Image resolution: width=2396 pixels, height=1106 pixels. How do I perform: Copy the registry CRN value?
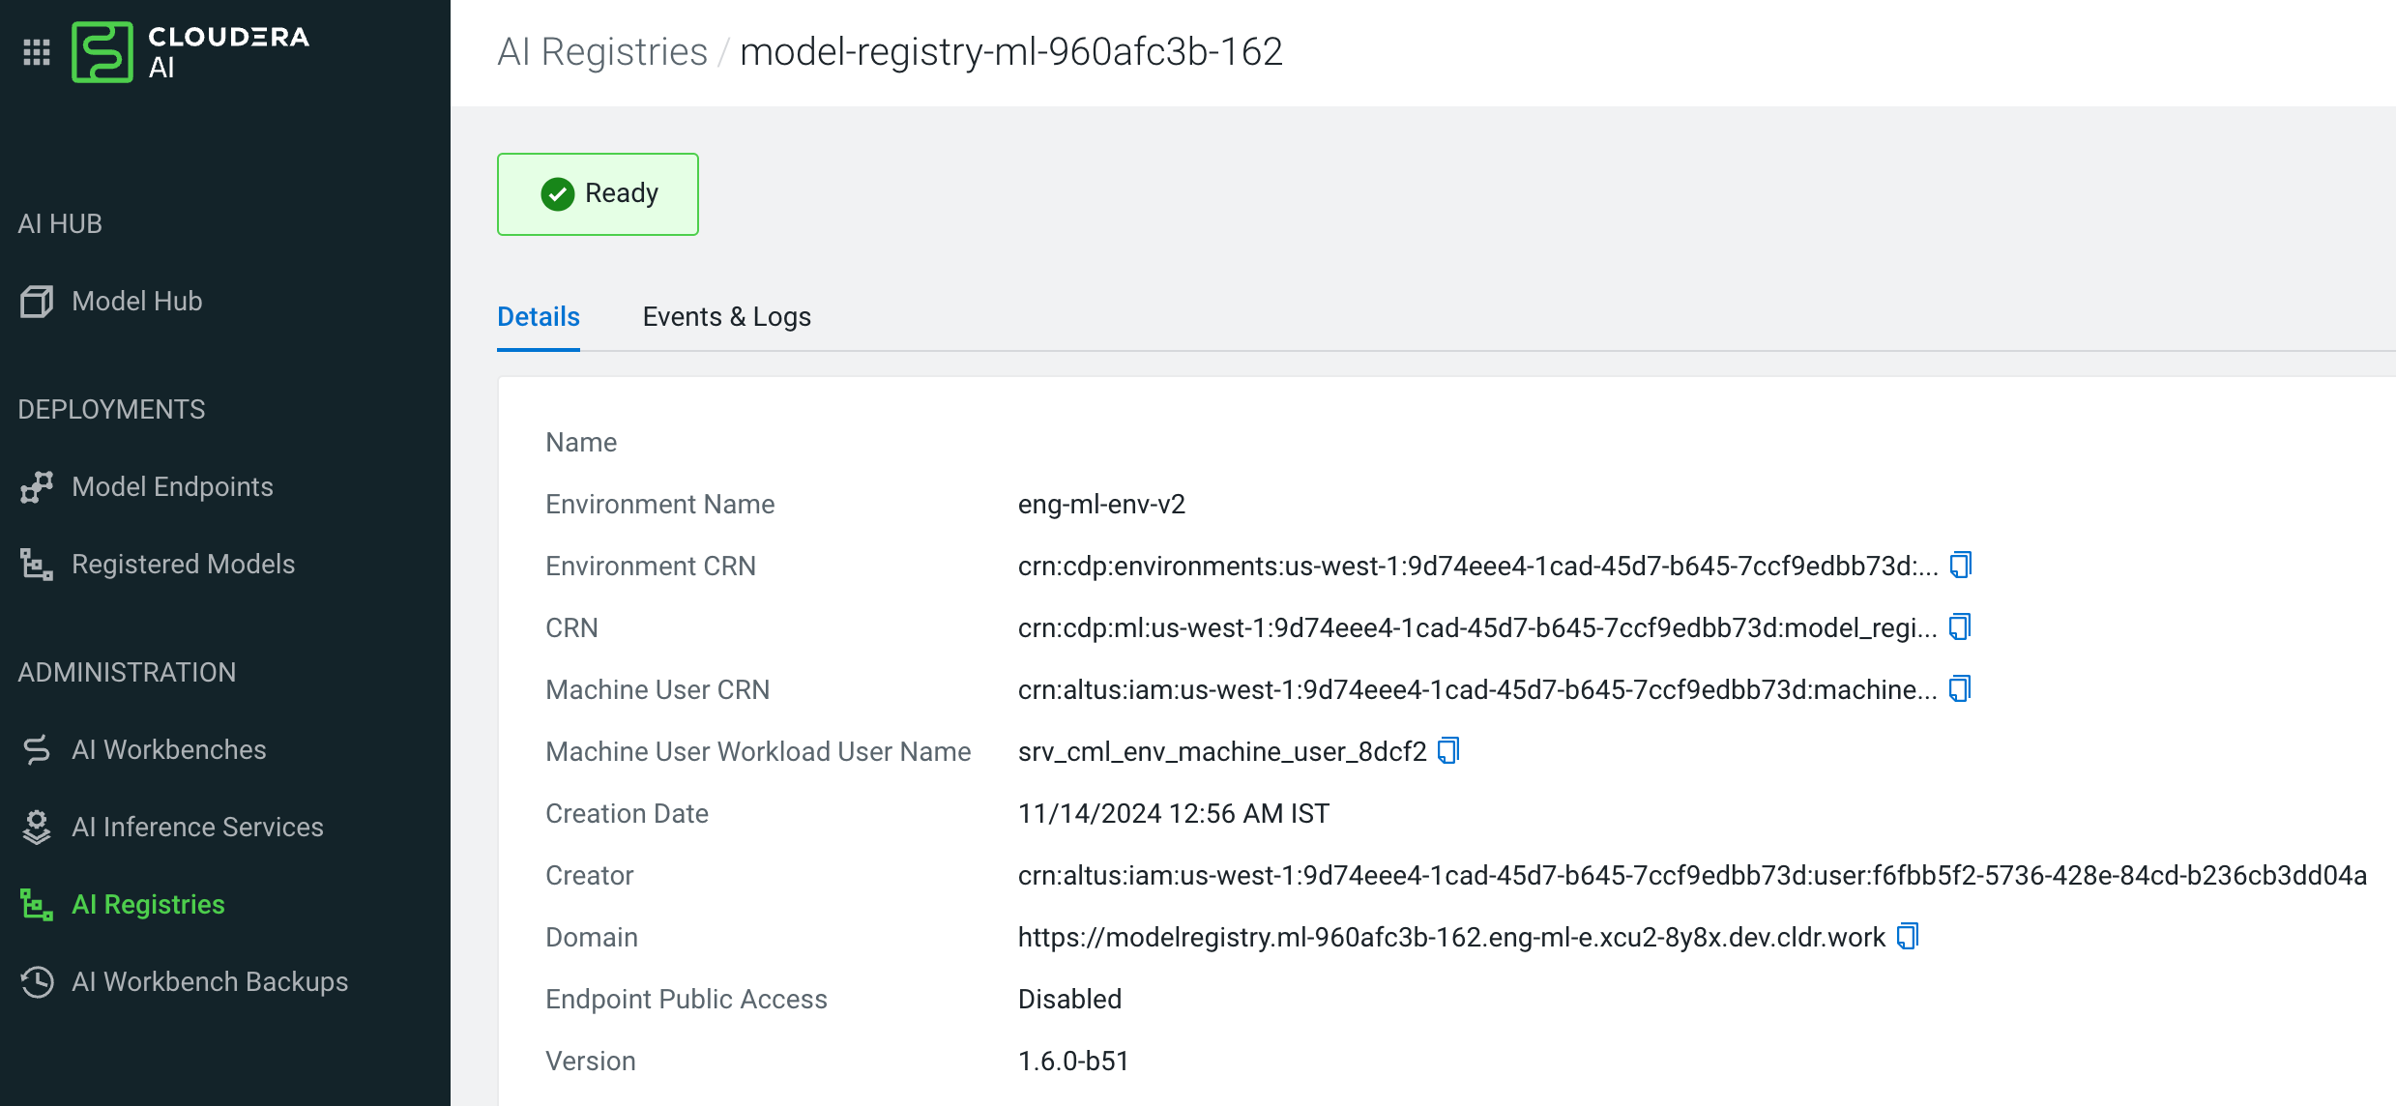pyautogui.click(x=1960, y=626)
